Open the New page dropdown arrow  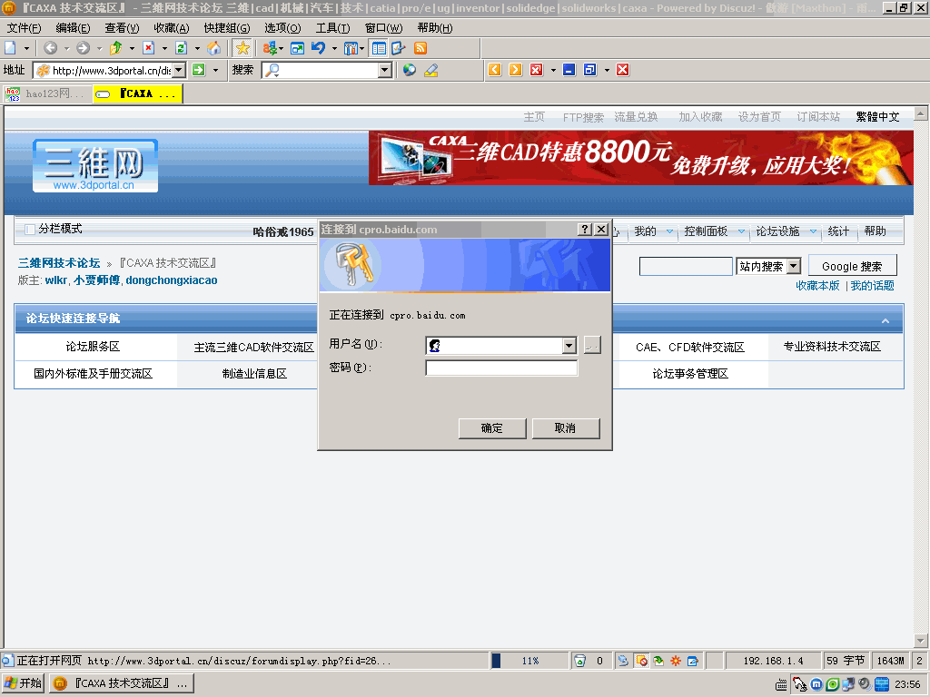coord(26,49)
